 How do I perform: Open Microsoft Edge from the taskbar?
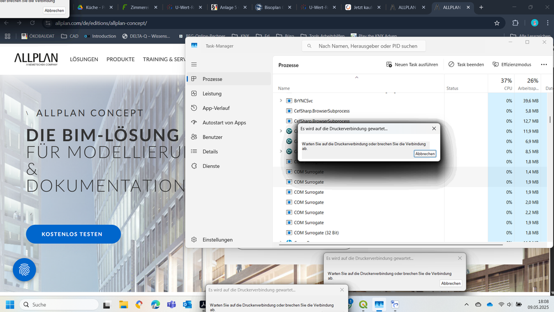pos(155,305)
